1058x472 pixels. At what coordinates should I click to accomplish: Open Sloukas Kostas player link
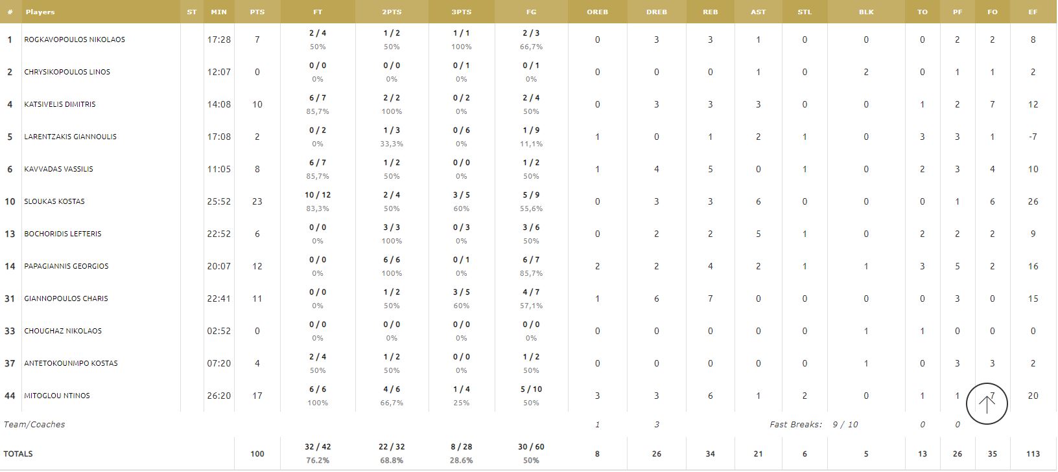pos(54,201)
